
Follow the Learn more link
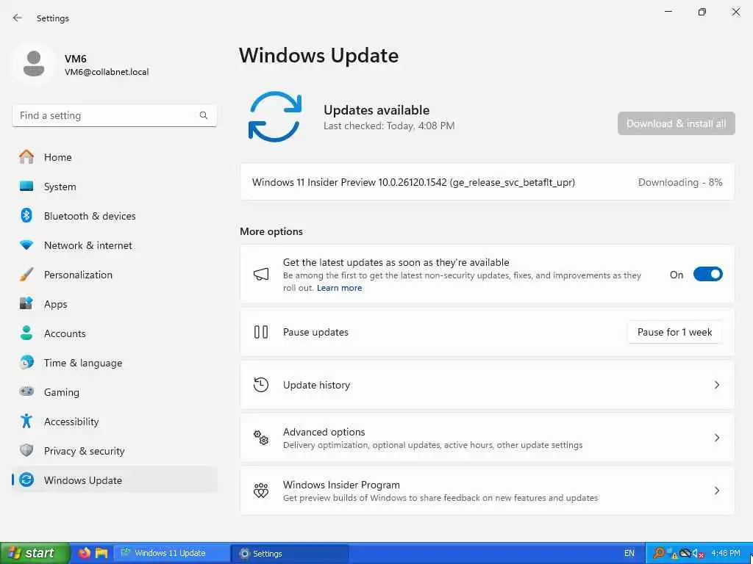(x=340, y=288)
